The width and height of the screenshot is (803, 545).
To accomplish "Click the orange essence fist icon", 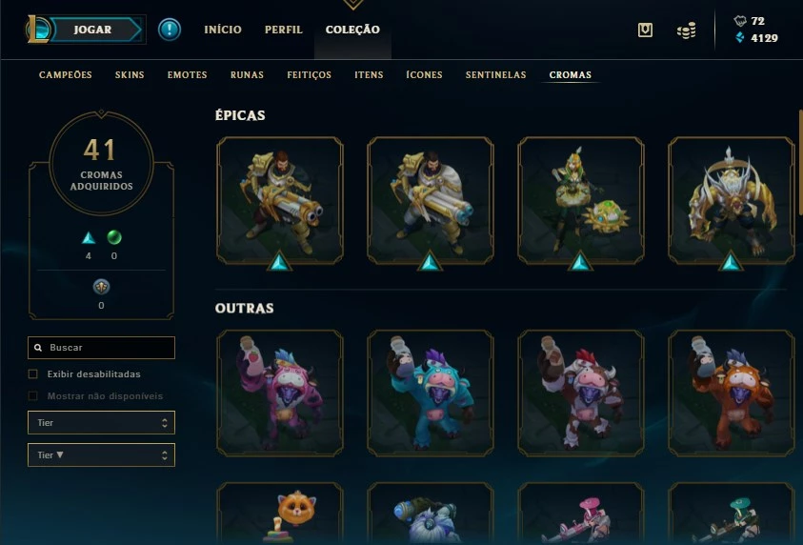I will [x=740, y=21].
